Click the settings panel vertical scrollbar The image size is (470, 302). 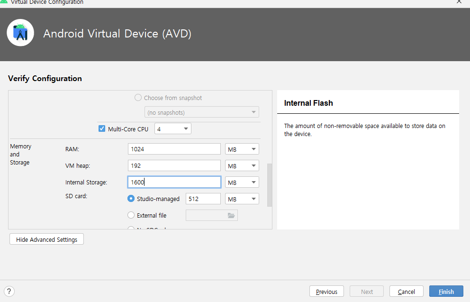[270, 185]
